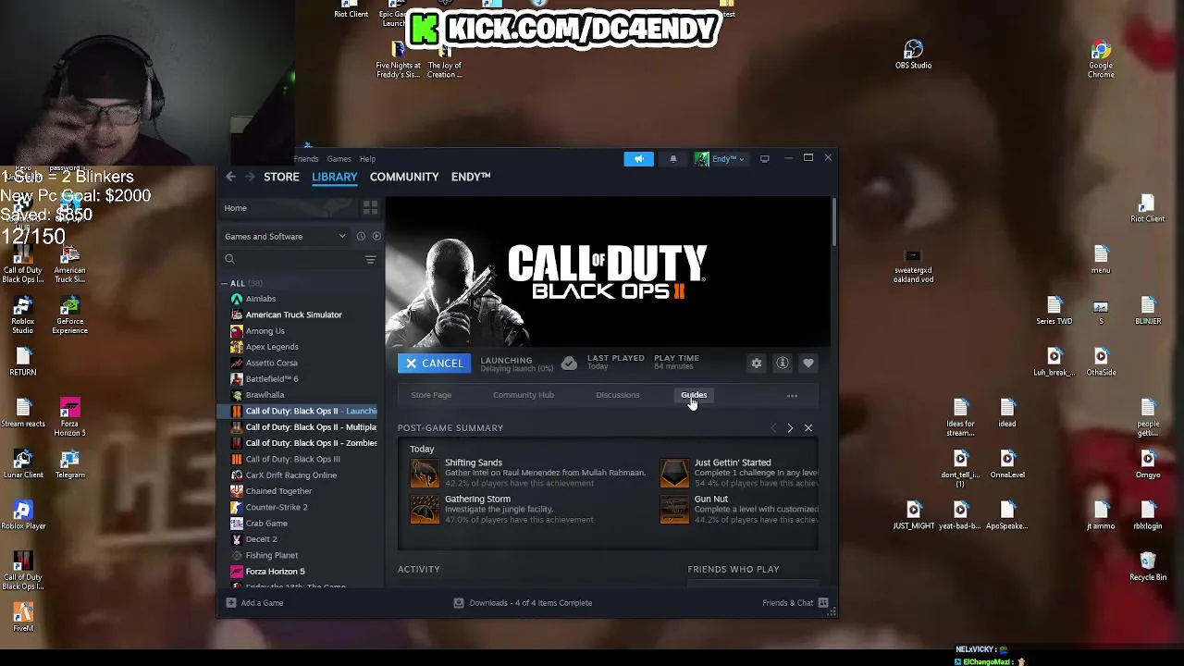Screen dimensions: 1184x666
Task: Open Guides link
Action: 694,395
